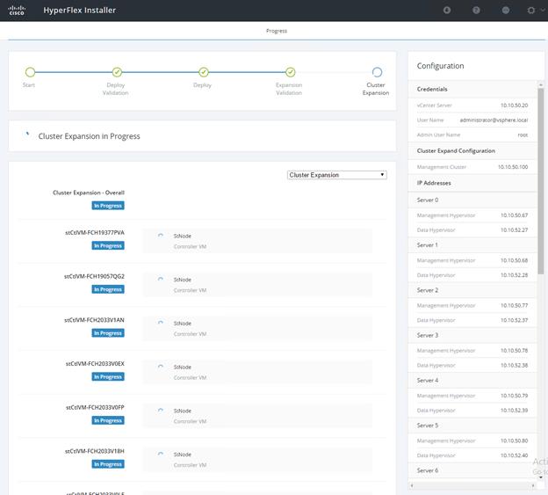Click the first circular icon in header
The image size is (548, 495).
tap(447, 11)
